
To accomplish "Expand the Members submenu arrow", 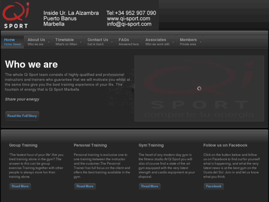I will [201, 42].
